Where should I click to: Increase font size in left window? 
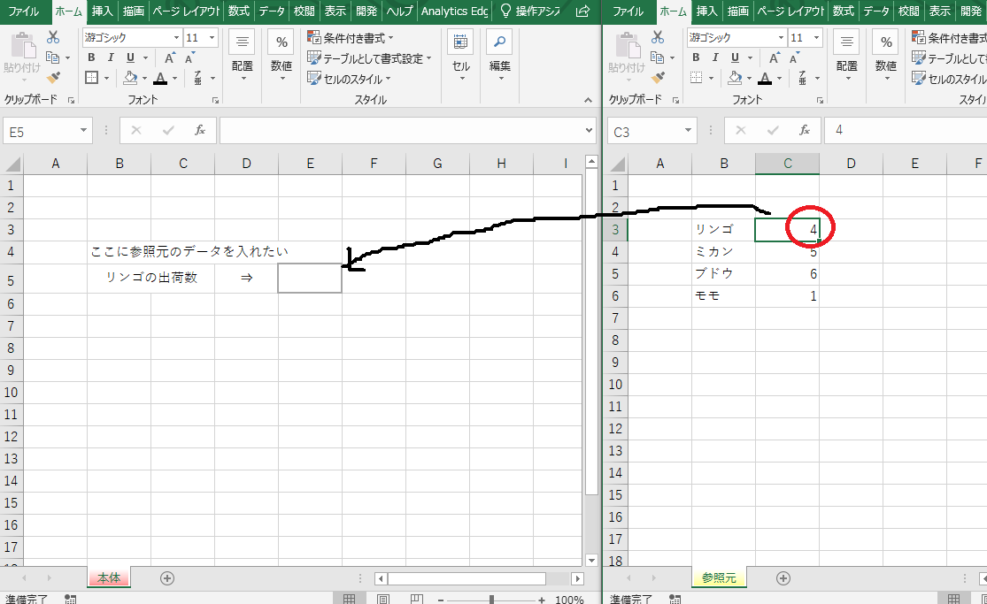169,57
